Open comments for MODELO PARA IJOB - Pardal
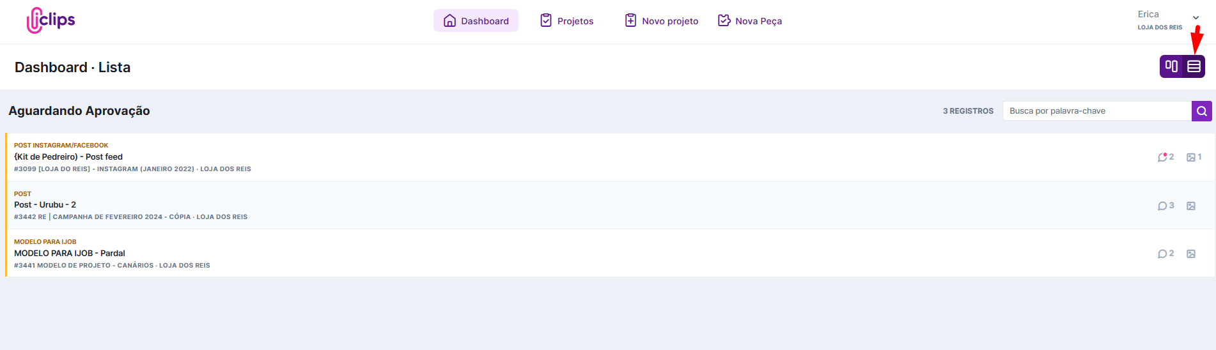 [1165, 254]
